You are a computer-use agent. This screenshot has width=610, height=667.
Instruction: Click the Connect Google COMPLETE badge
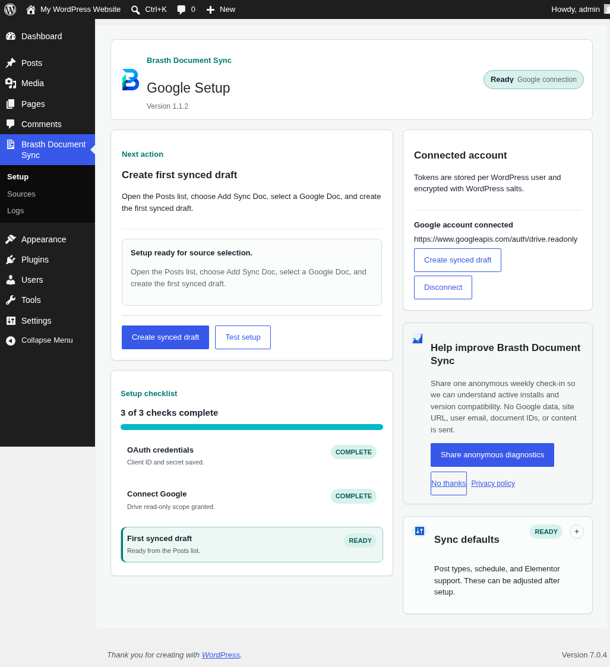pyautogui.click(x=353, y=496)
